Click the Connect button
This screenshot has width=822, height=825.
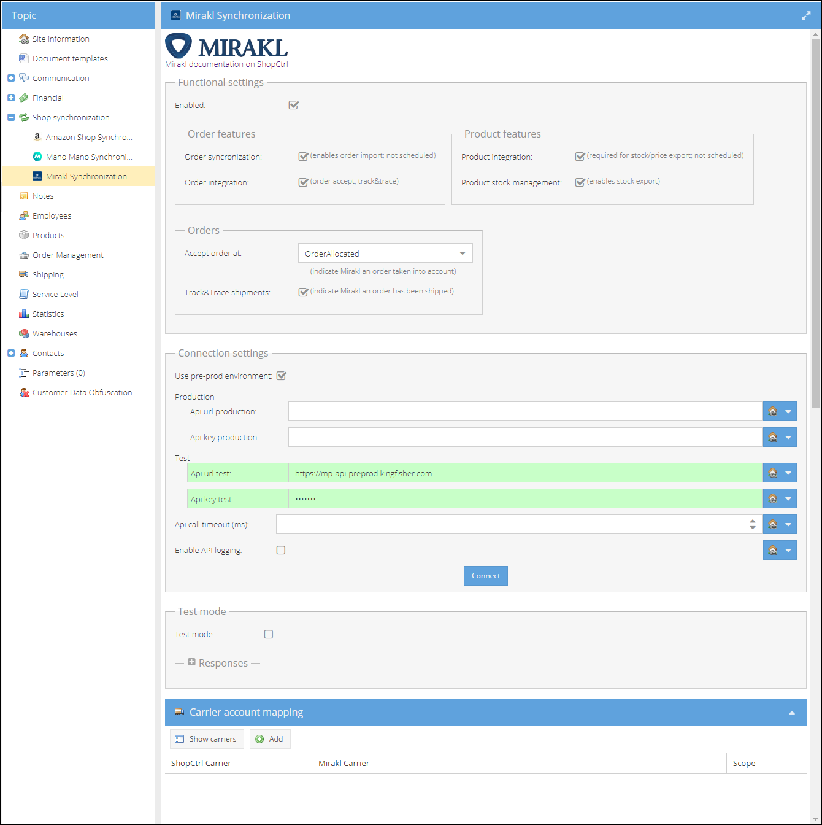pos(486,576)
